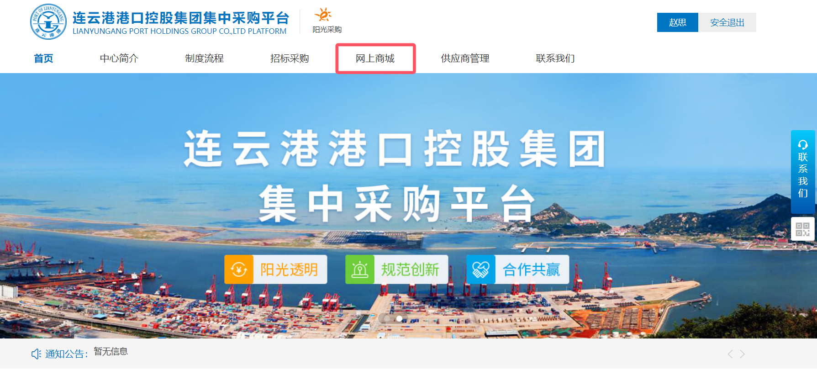Select the 首页 home tab
The width and height of the screenshot is (817, 386).
coord(43,58)
